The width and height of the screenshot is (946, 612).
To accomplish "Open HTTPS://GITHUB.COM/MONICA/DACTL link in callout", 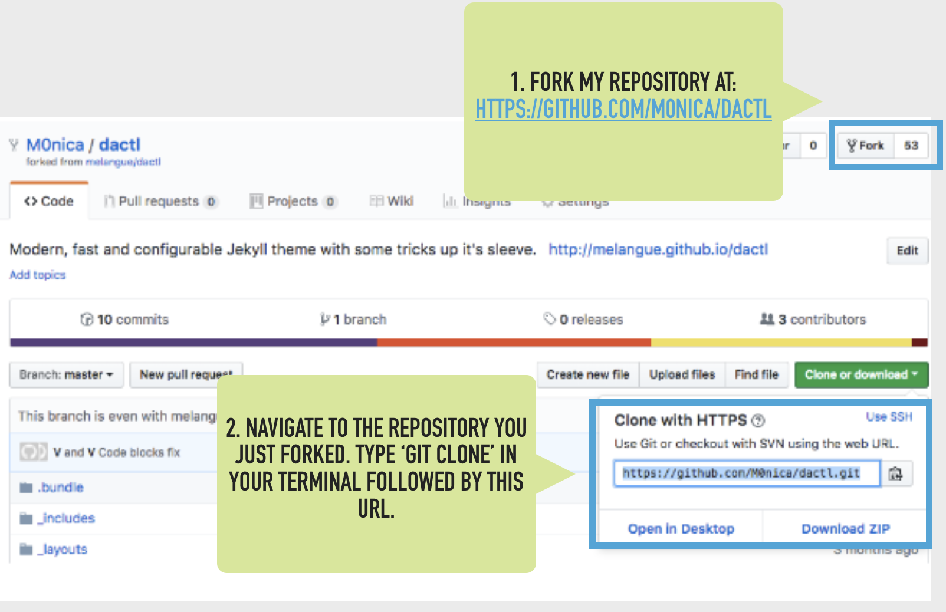I will (x=623, y=109).
